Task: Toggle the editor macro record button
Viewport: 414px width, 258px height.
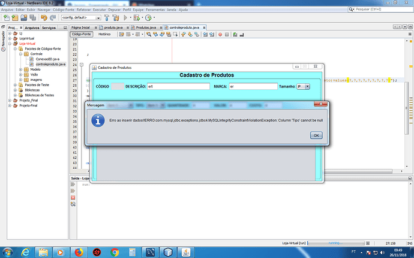Action: click(x=220, y=34)
